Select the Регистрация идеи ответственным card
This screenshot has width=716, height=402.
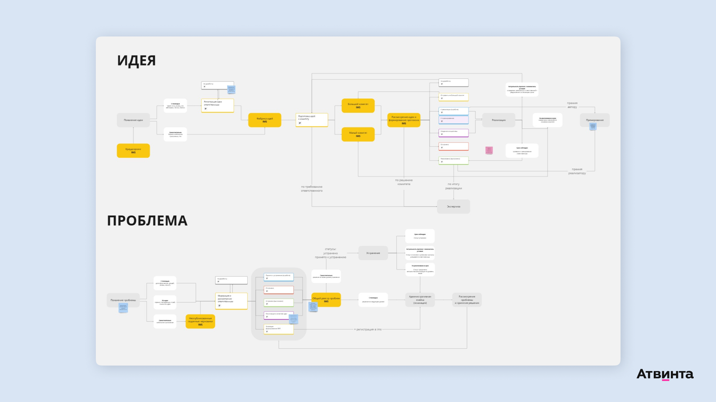218,105
